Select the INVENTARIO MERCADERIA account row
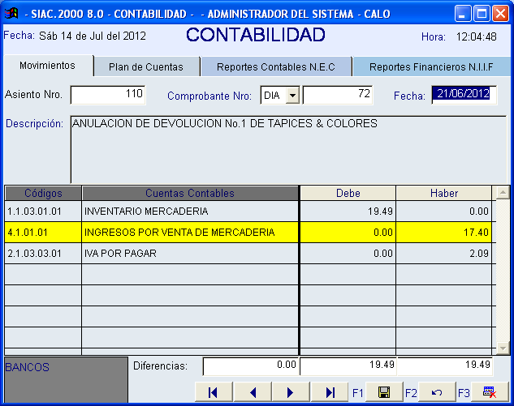 (x=190, y=212)
